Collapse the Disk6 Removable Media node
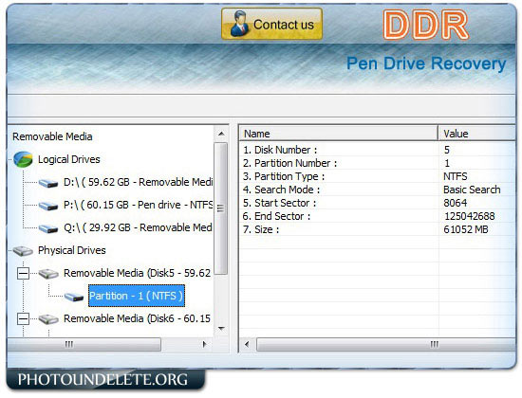 pos(24,319)
